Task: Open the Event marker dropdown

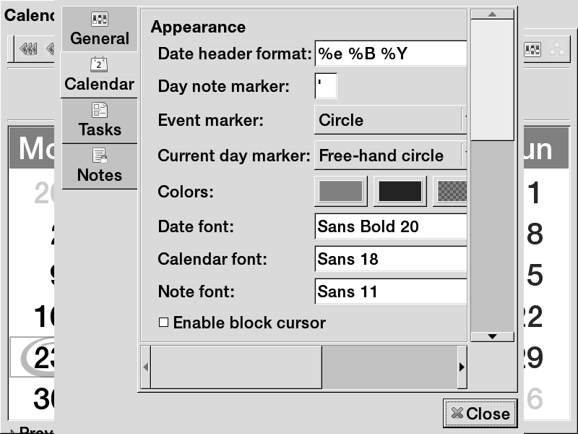Action: click(390, 120)
